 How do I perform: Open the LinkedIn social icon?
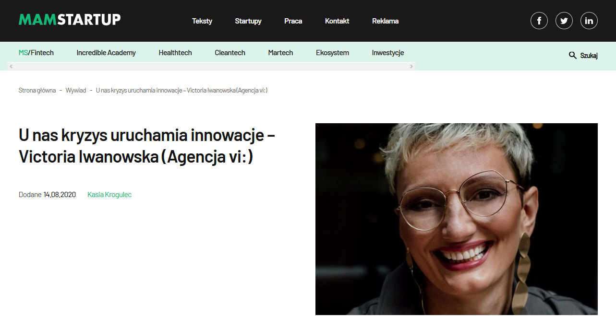589,21
